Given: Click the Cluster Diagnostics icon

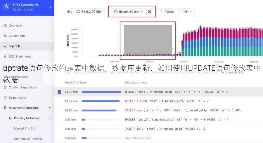Looking at the screenshot, I should tap(5, 87).
